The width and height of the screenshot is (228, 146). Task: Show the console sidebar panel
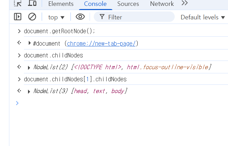[18, 17]
